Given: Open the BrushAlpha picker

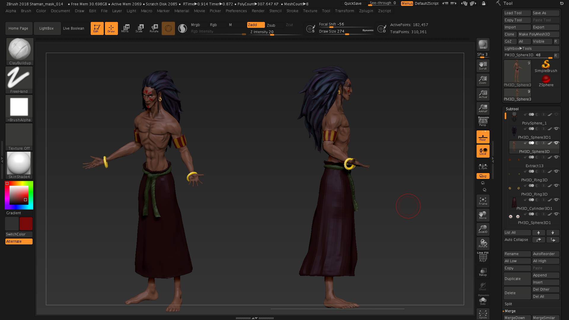Looking at the screenshot, I should [x=19, y=108].
